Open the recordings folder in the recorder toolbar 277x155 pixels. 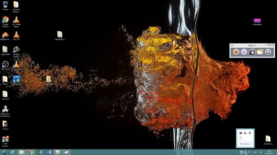[260, 52]
